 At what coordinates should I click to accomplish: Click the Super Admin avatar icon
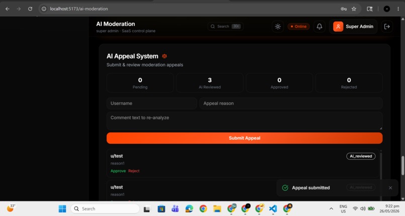click(x=338, y=27)
